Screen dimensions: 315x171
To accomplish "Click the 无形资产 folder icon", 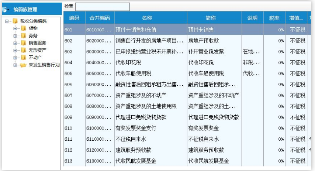I will tap(24, 50).
